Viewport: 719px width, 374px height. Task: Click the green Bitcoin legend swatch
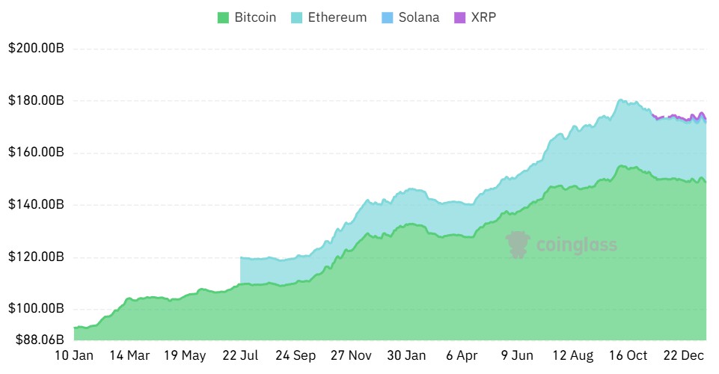223,16
